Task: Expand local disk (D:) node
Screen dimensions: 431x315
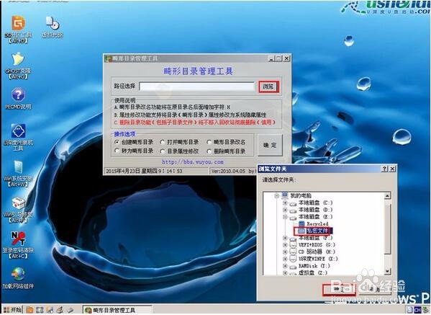Action: click(x=285, y=210)
